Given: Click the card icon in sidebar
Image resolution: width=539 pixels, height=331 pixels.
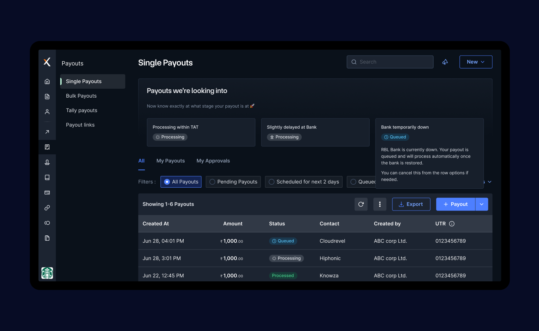Looking at the screenshot, I should [x=47, y=193].
